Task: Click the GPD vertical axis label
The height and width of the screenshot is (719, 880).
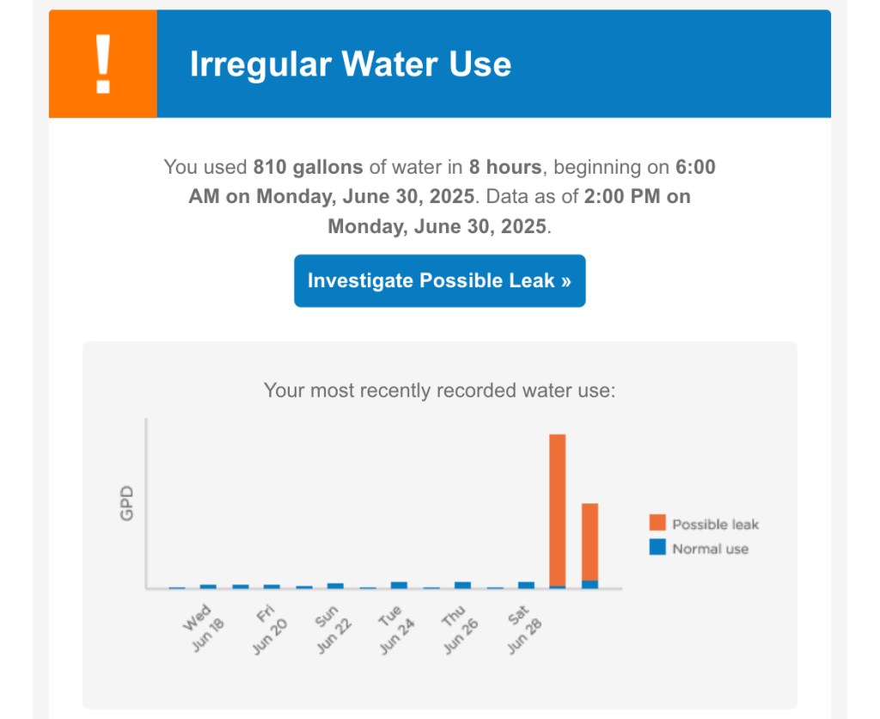Action: pyautogui.click(x=127, y=507)
